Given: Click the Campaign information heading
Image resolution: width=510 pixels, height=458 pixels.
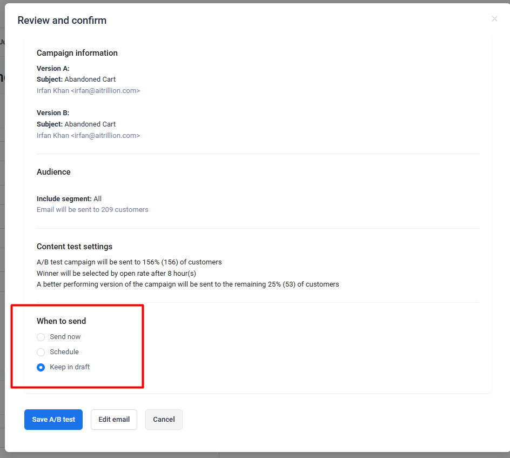Looking at the screenshot, I should [77, 53].
